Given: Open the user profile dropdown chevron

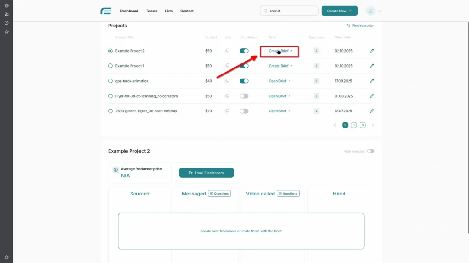Looking at the screenshot, I should click(380, 11).
